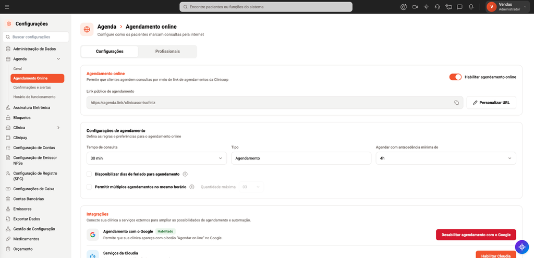The height and width of the screenshot is (258, 534).
Task: Click the Agenda breadcrumb link
Action: [106, 27]
